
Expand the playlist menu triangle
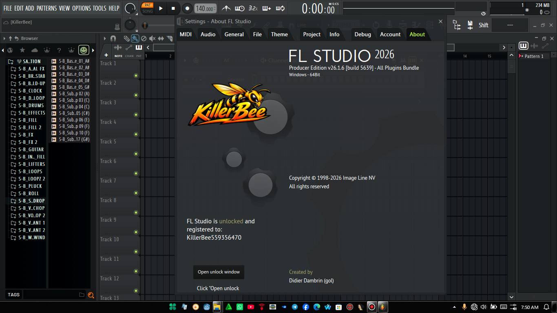[x=105, y=38]
